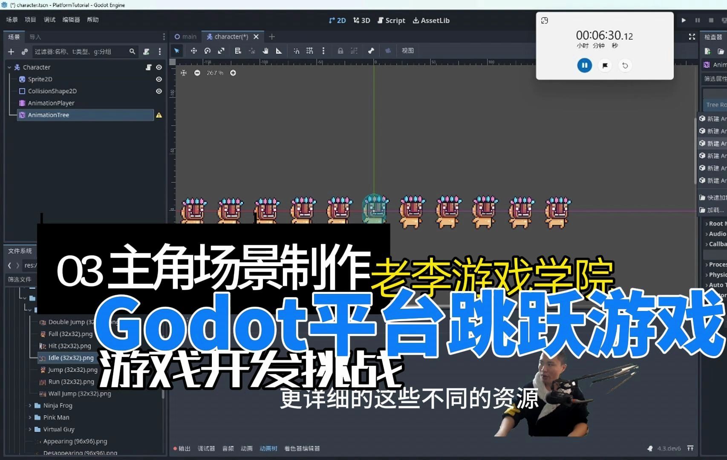Viewport: 727px width, 460px height.
Task: Switch to 2D workspace
Action: (x=337, y=20)
